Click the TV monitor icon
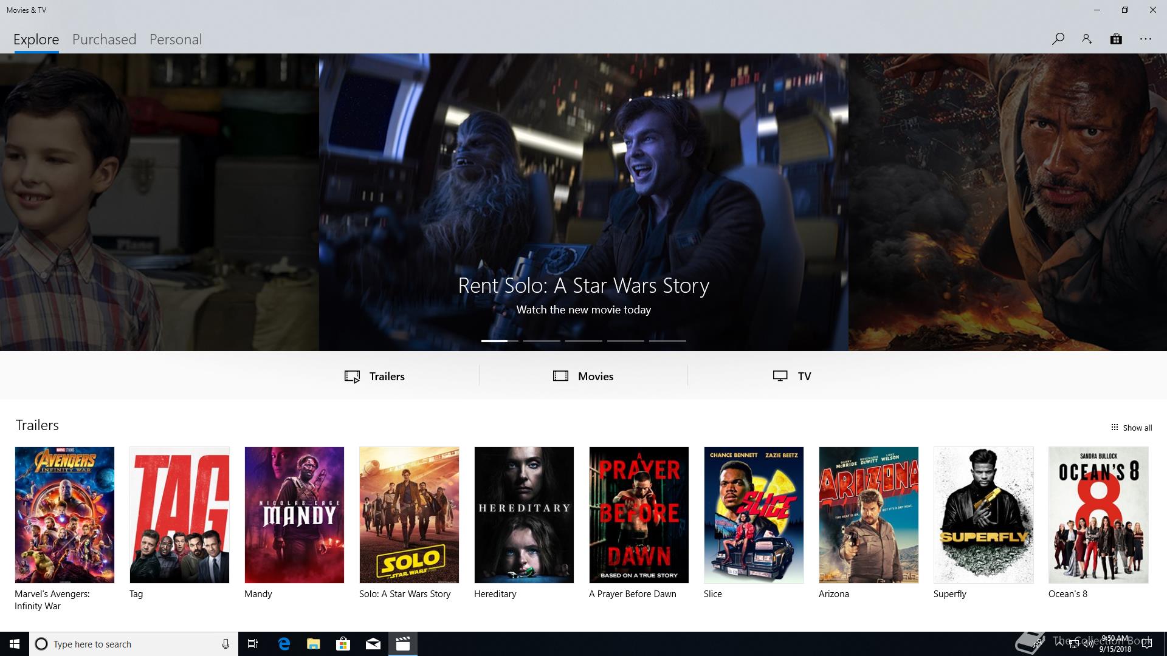 pos(780,376)
